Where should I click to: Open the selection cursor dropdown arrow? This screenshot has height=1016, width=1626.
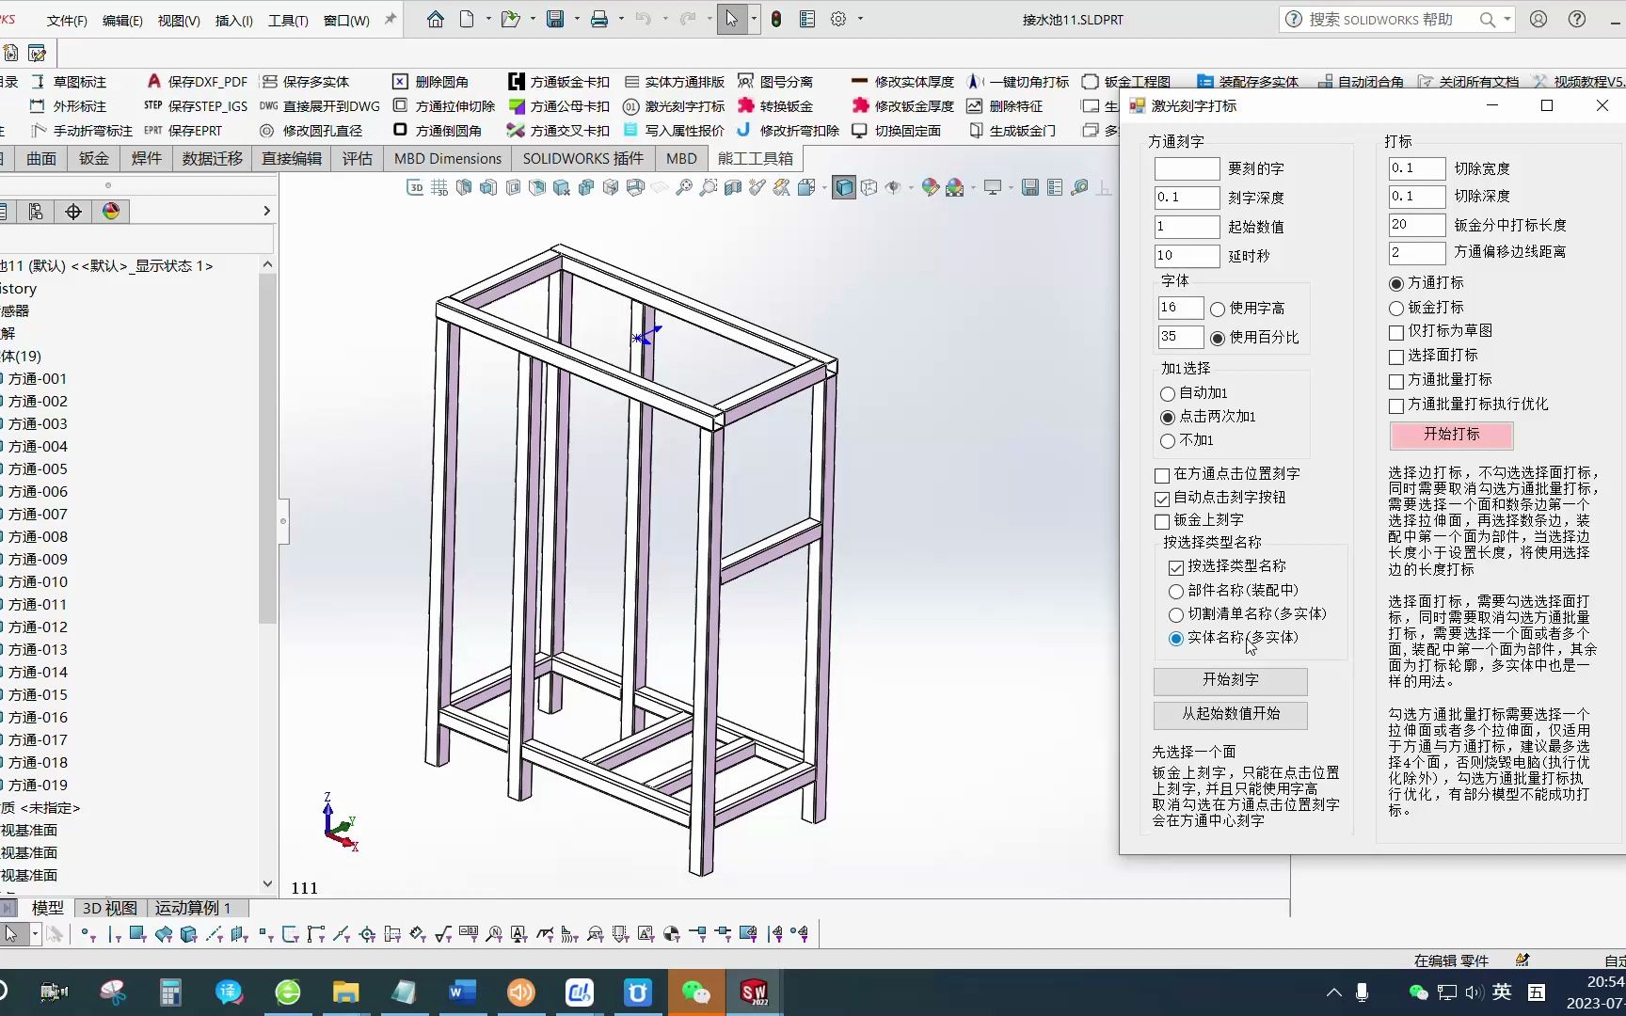(x=753, y=19)
